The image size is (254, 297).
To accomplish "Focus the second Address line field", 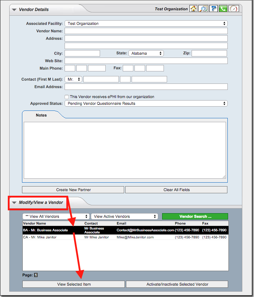I will [146, 46].
